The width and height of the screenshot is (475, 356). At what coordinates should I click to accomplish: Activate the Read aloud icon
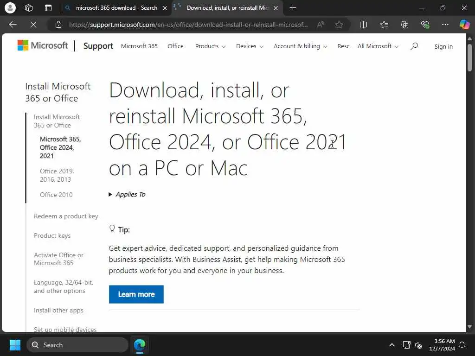(x=321, y=25)
